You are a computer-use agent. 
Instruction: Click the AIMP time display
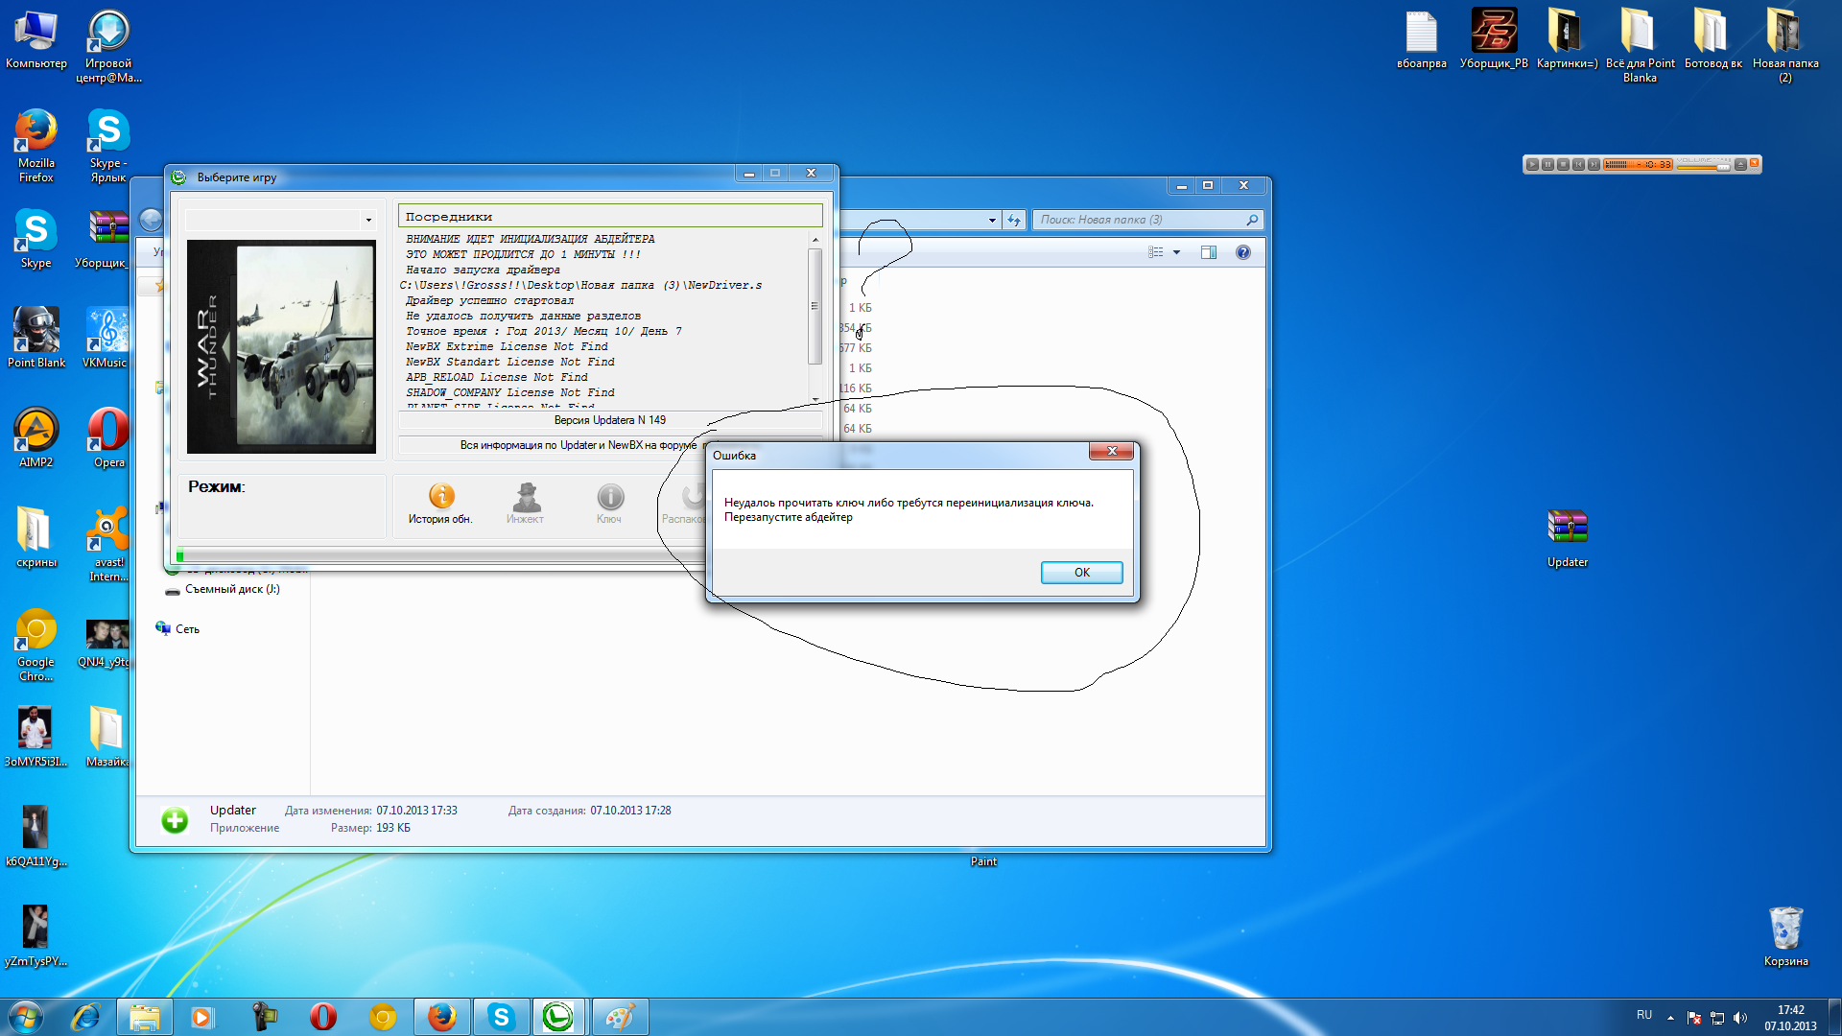[x=1638, y=165]
